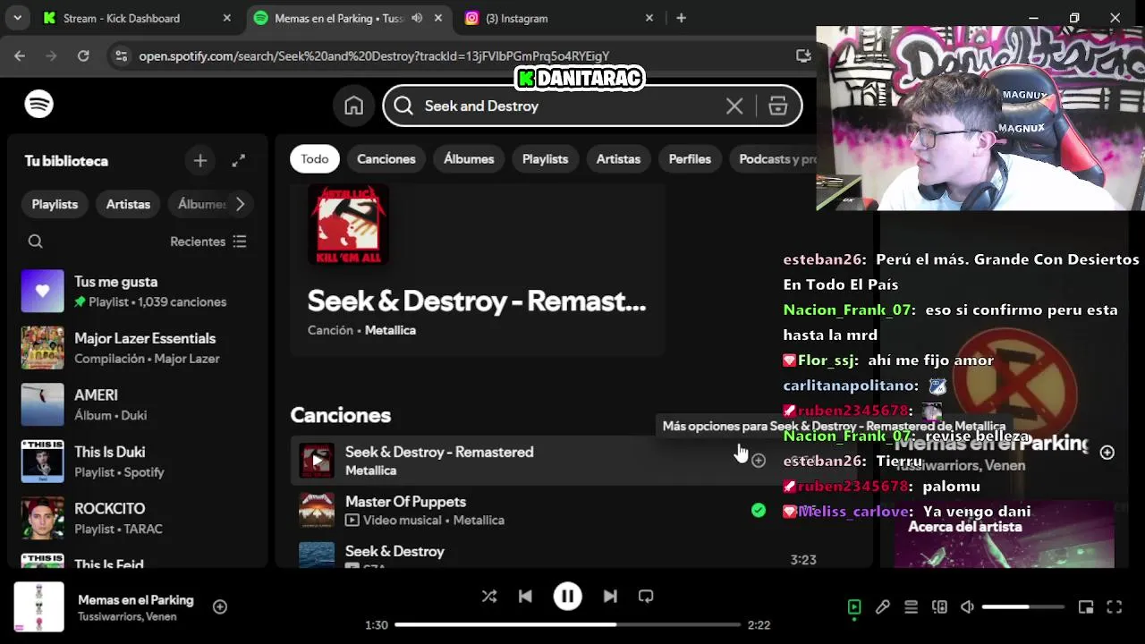The height and width of the screenshot is (644, 1145).
Task: Open the lyrics microphone icon
Action: pyautogui.click(x=883, y=607)
